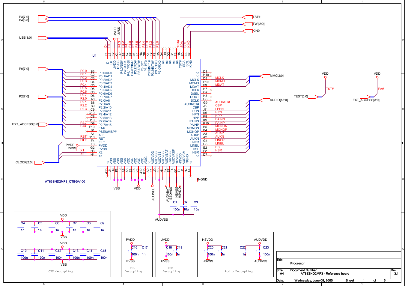The width and height of the screenshot is (405, 286).
Task: Click the horizontal INGND net label
Action: coord(203,180)
